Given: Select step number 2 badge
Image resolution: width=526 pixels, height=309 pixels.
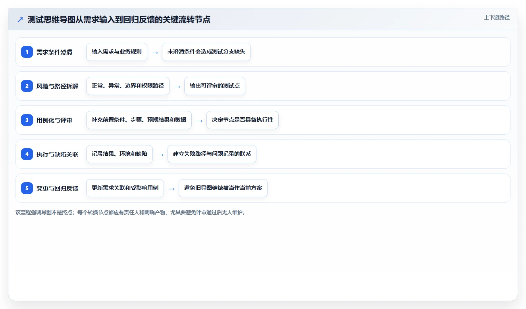Looking at the screenshot, I should coord(27,86).
